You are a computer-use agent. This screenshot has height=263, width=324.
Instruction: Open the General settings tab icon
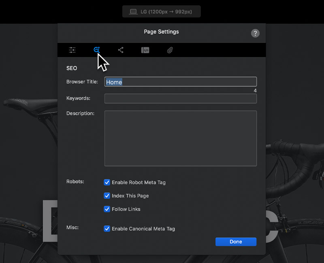[72, 50]
